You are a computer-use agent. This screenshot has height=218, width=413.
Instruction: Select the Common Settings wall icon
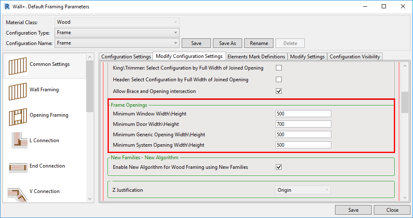[18, 66]
